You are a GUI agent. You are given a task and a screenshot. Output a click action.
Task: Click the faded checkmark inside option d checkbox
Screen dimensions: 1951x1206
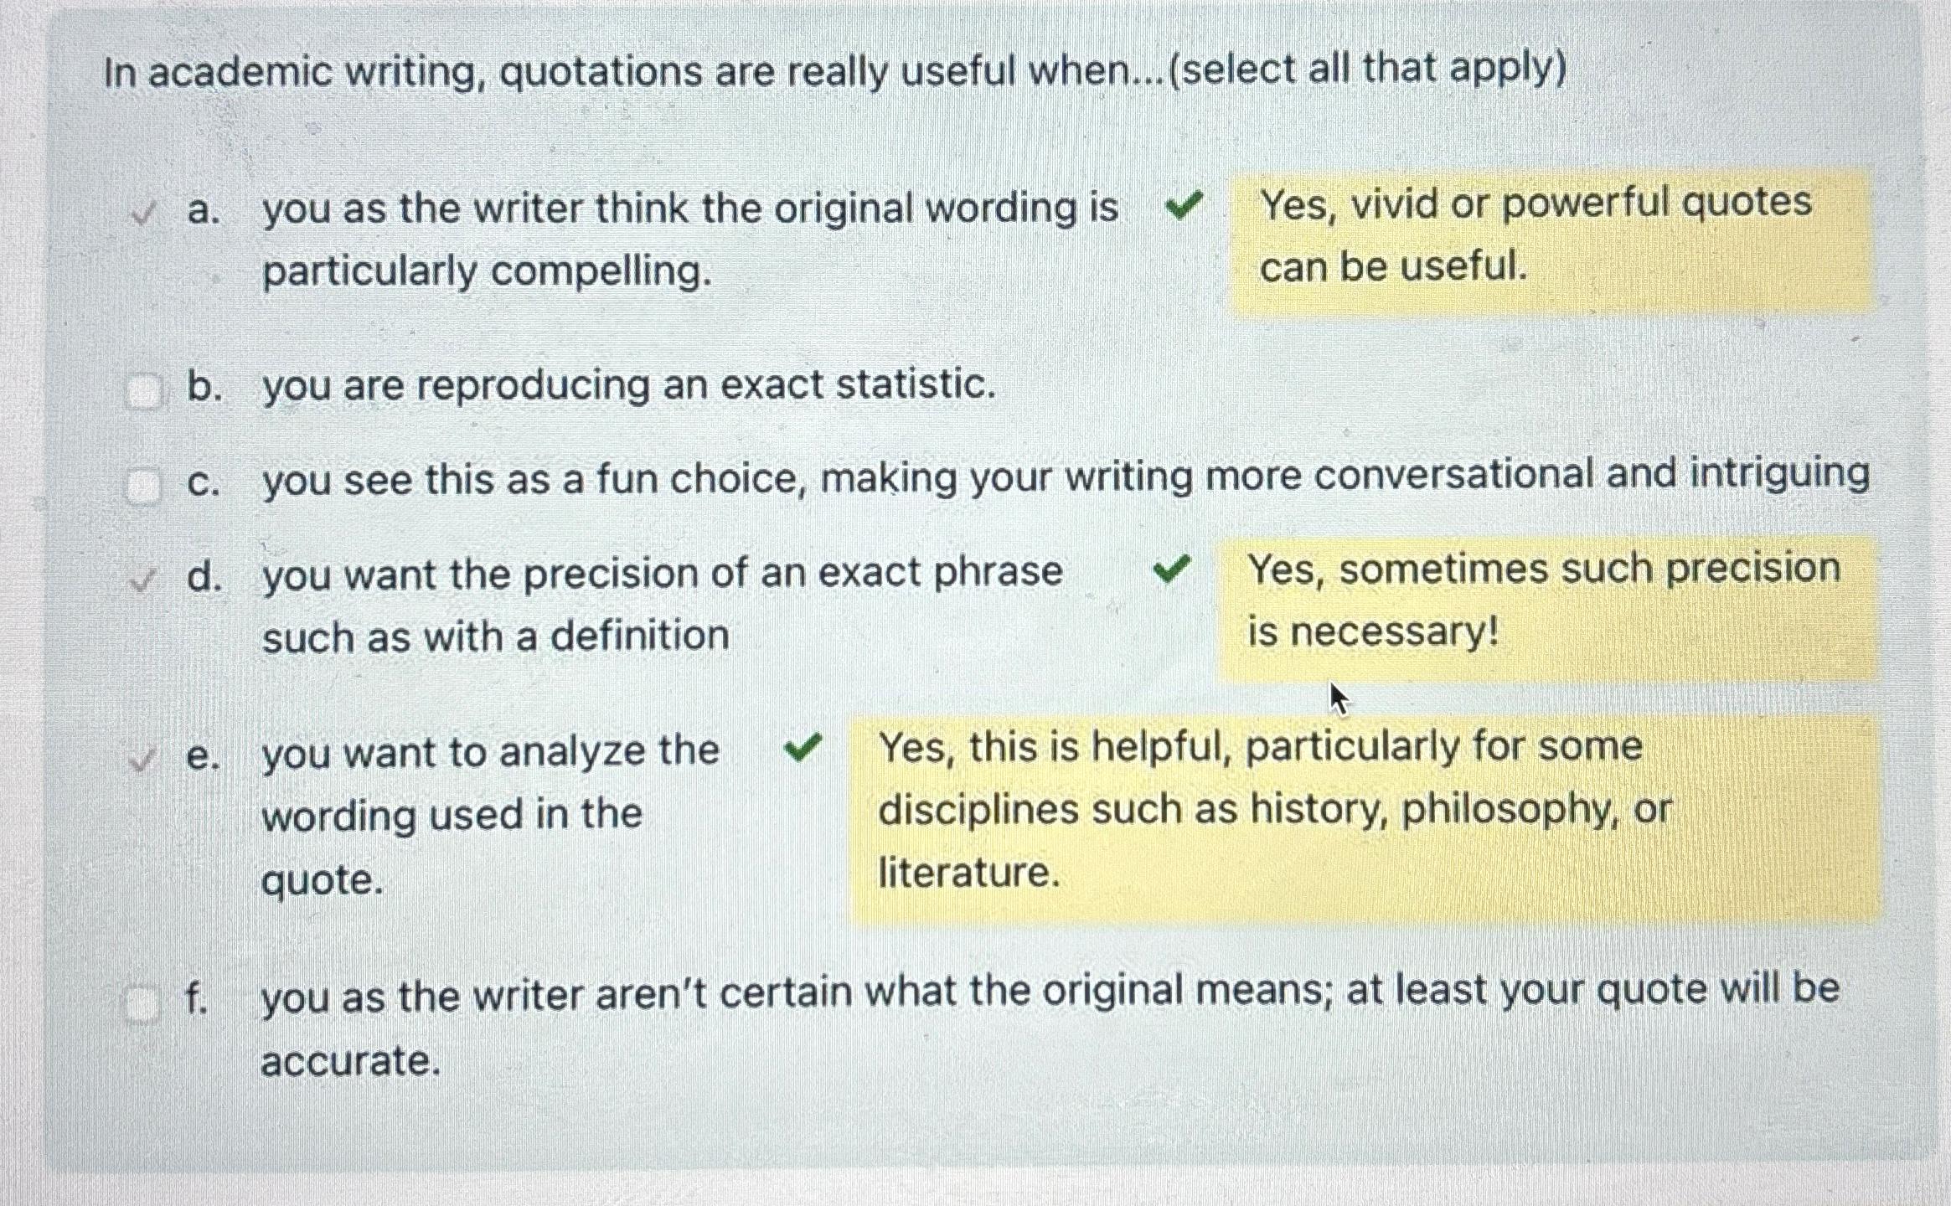142,578
